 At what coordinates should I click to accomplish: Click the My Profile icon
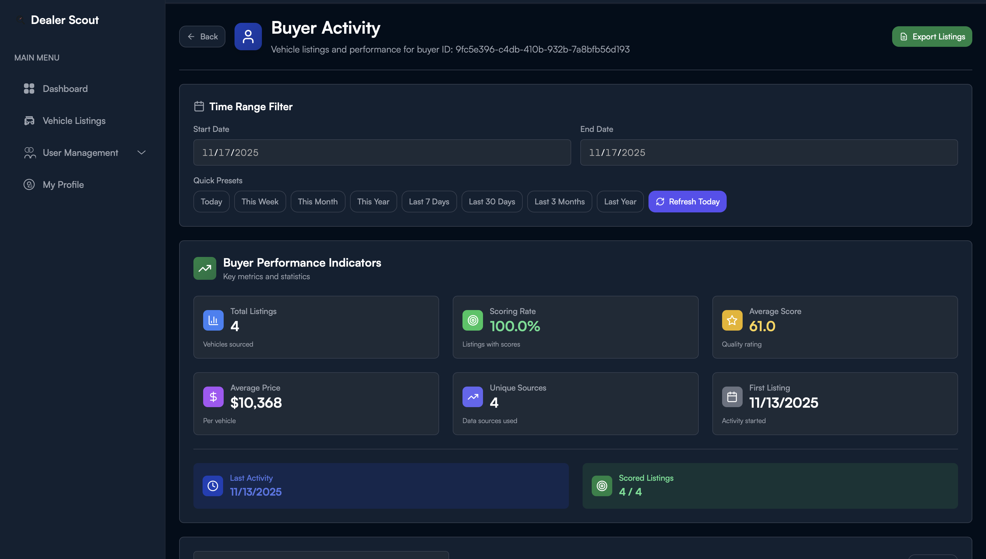[x=29, y=185]
